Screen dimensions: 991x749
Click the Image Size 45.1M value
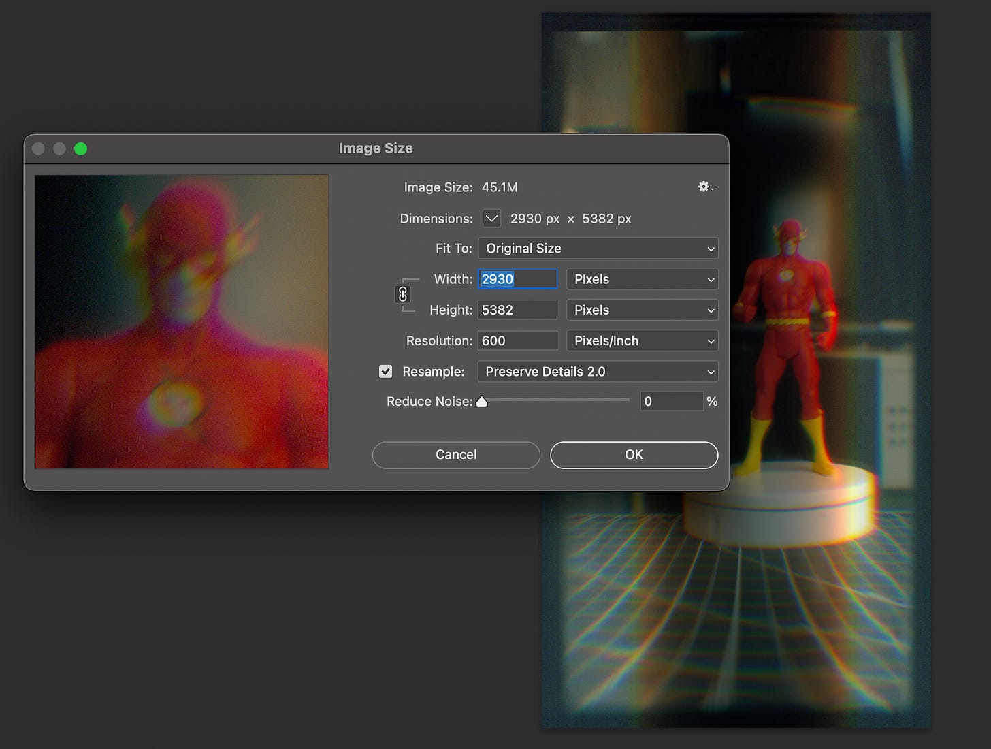[x=500, y=187]
